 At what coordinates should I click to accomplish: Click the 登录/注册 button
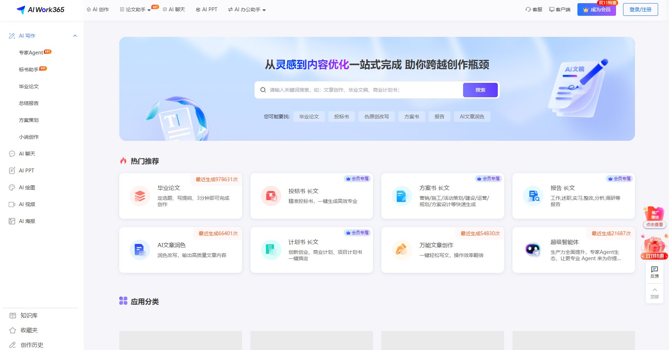[x=640, y=9]
